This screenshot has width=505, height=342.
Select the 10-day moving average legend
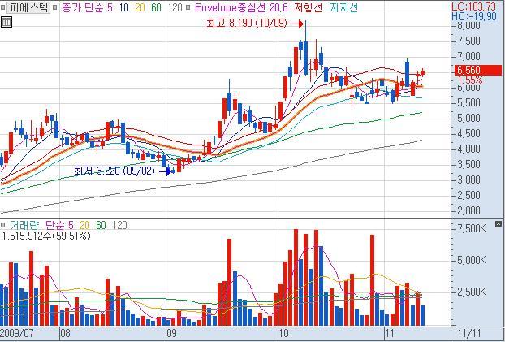point(123,7)
